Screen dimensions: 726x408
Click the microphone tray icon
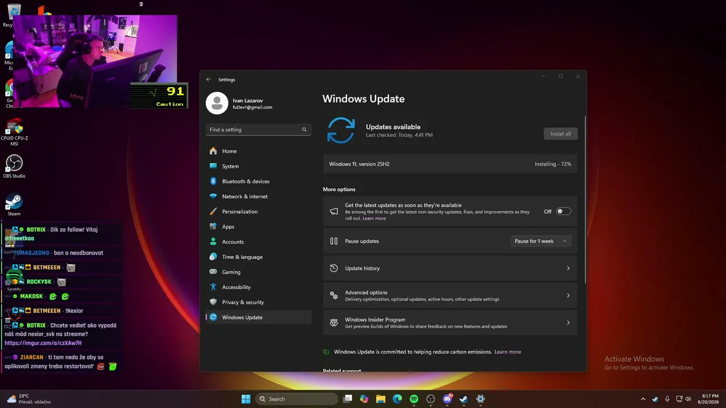click(667, 399)
